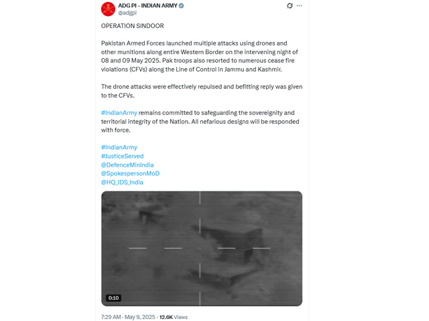Click the 0:10 video duration badge
Screen dimensions: 429x321
113,298
